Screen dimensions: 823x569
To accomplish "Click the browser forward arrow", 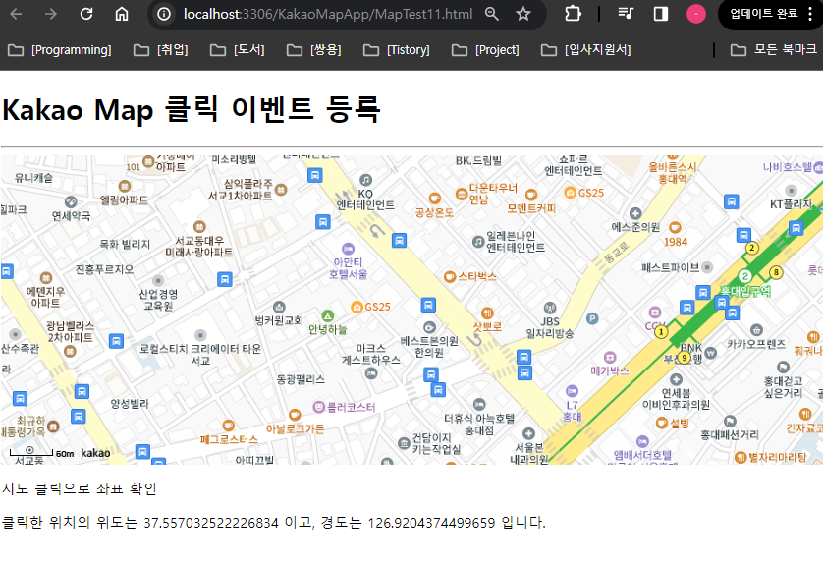I will (51, 14).
